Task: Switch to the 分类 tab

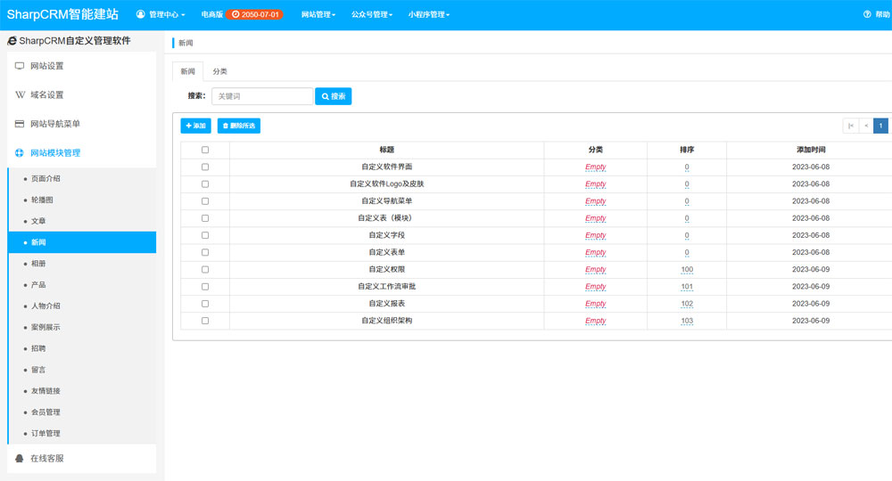Action: (219, 71)
